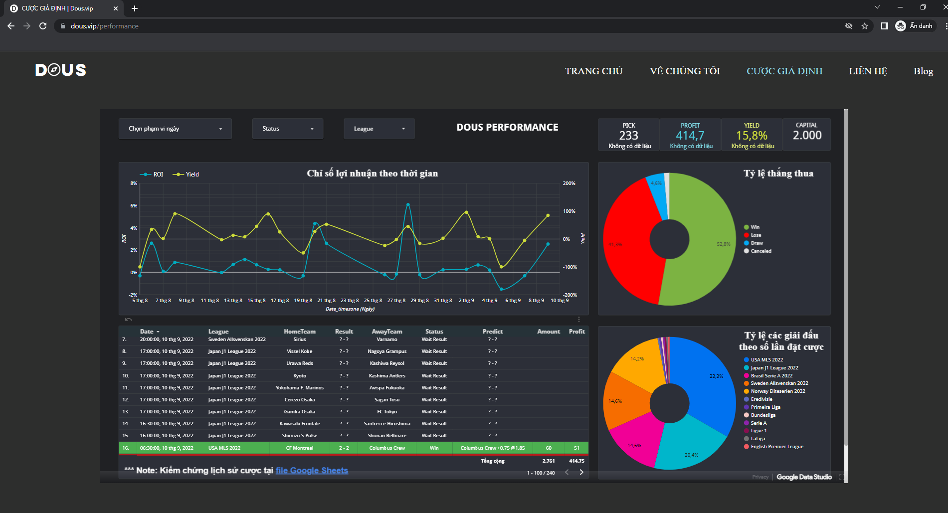Go to next table page arrow
The width and height of the screenshot is (948, 513).
tap(581, 472)
